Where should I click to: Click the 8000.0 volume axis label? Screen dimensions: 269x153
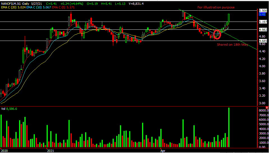[264, 111]
